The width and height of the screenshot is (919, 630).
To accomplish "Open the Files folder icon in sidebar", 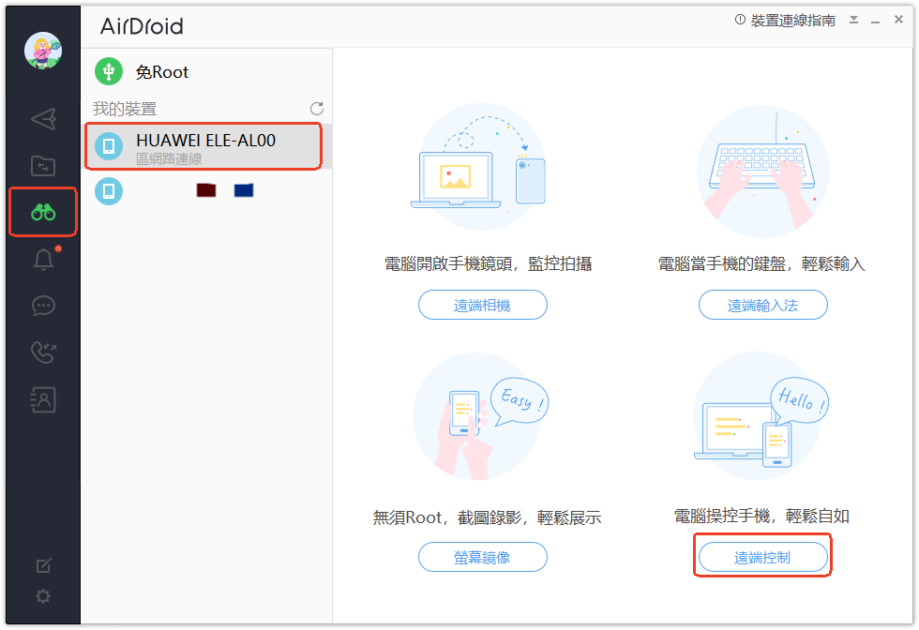I will pyautogui.click(x=43, y=166).
